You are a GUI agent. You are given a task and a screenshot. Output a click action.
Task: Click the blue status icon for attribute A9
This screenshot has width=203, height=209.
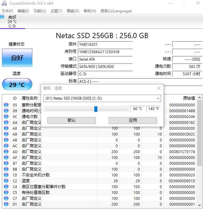click(x=6, y=134)
